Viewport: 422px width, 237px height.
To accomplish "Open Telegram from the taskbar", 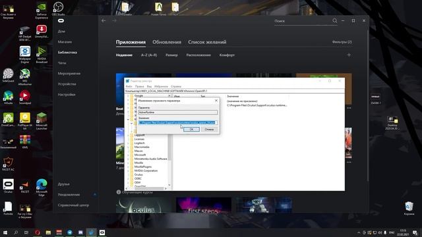I will coord(70,232).
